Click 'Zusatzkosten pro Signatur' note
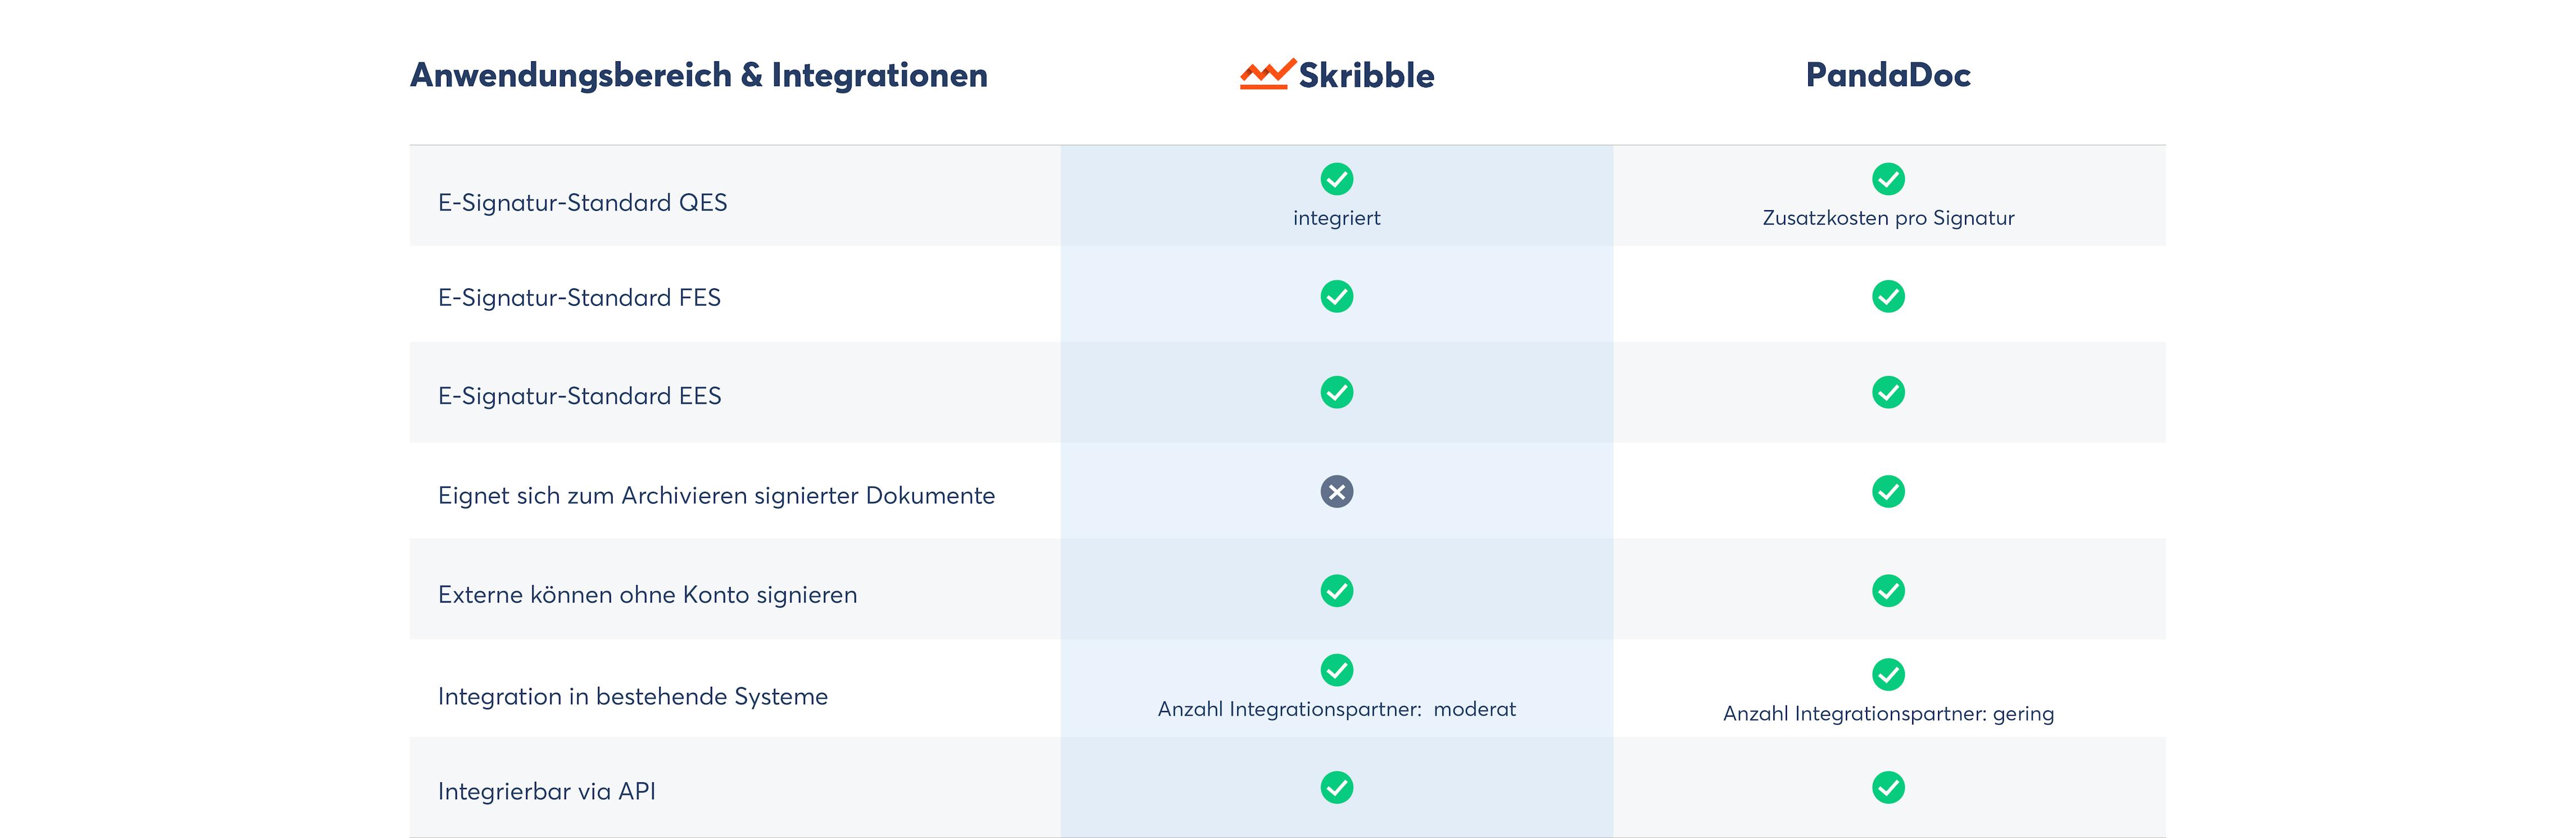The width and height of the screenshot is (2576, 838). (x=1888, y=218)
